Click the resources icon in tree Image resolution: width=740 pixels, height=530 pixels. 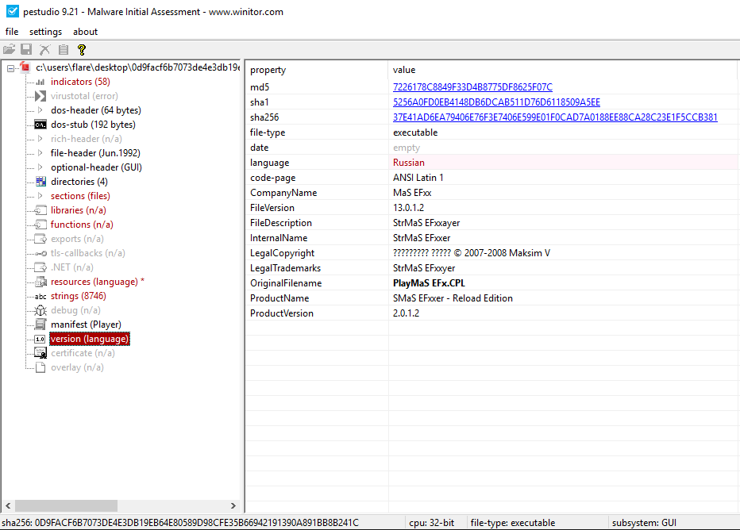tap(40, 282)
